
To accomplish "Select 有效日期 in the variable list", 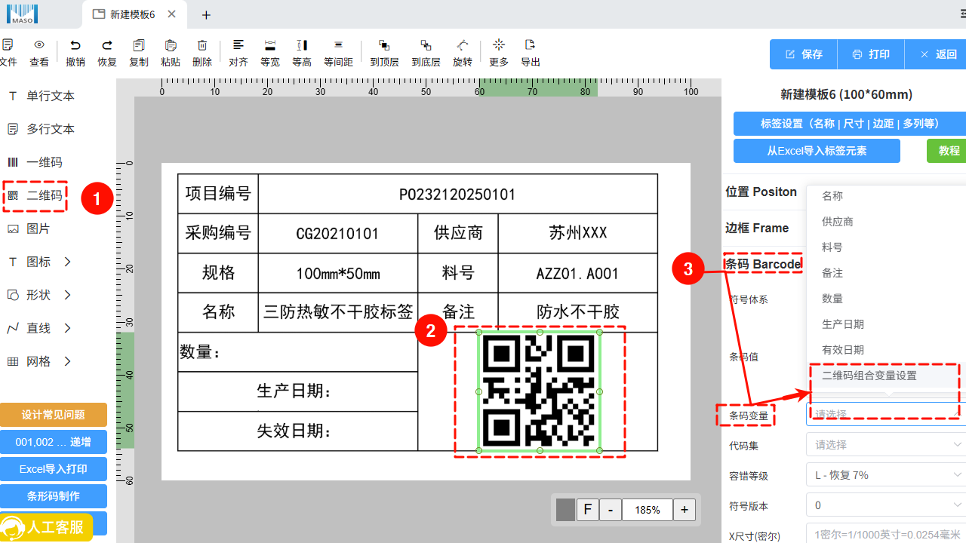I will click(x=886, y=350).
